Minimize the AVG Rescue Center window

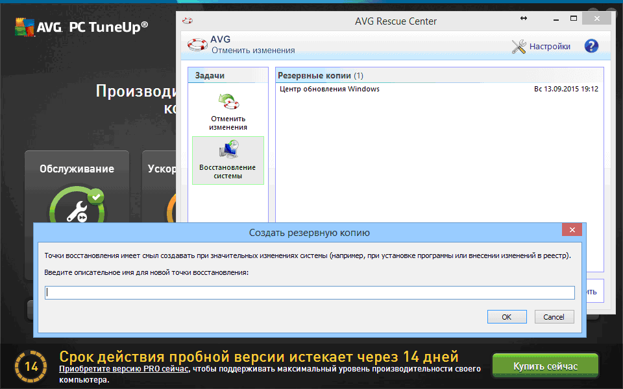coord(556,19)
